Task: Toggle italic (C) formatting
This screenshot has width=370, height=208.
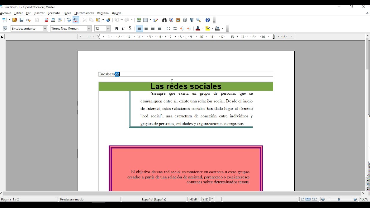Action: pos(123,28)
